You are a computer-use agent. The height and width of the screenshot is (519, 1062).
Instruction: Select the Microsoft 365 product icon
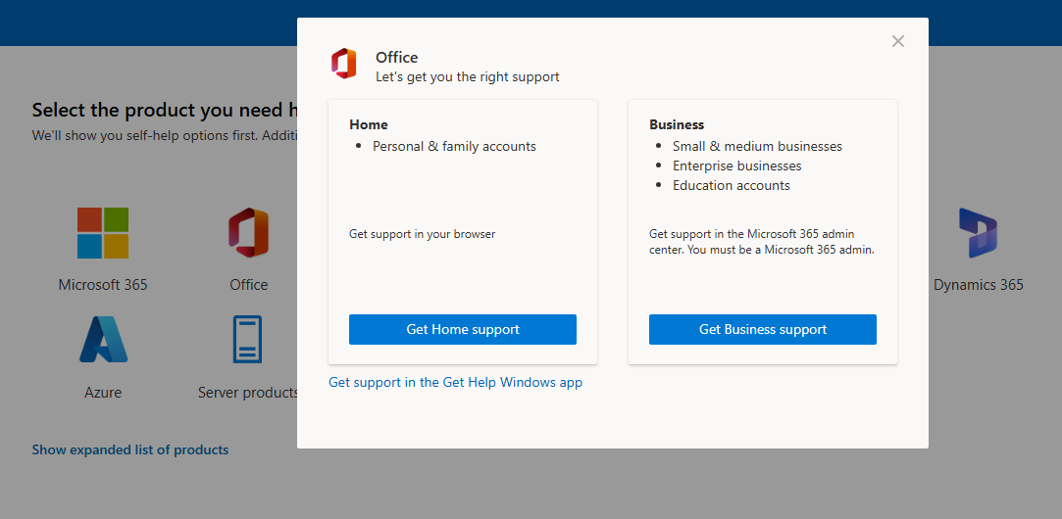[x=103, y=233]
